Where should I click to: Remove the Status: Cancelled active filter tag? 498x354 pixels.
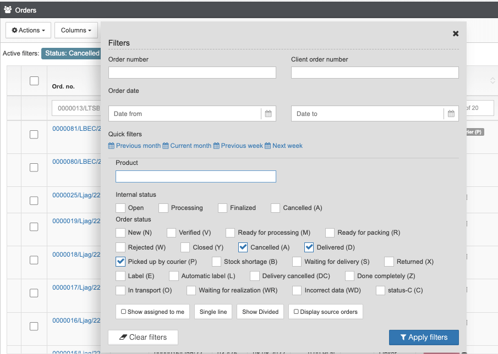71,53
